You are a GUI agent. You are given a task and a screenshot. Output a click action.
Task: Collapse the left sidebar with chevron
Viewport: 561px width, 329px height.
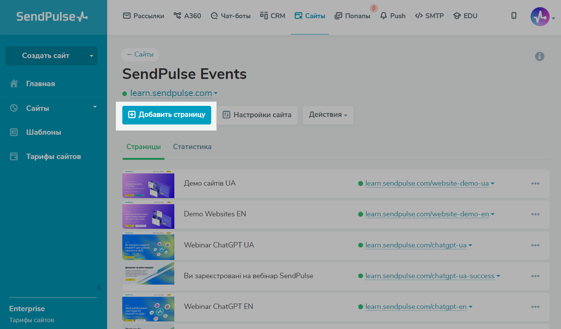pos(99,287)
